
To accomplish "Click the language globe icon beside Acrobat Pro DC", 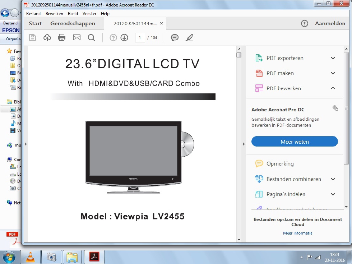I will 335,108.
